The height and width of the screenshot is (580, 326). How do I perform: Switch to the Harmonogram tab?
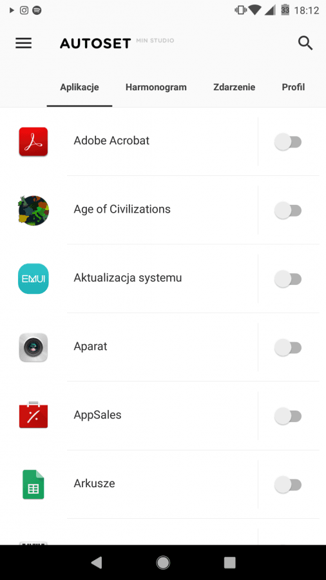[x=156, y=87]
